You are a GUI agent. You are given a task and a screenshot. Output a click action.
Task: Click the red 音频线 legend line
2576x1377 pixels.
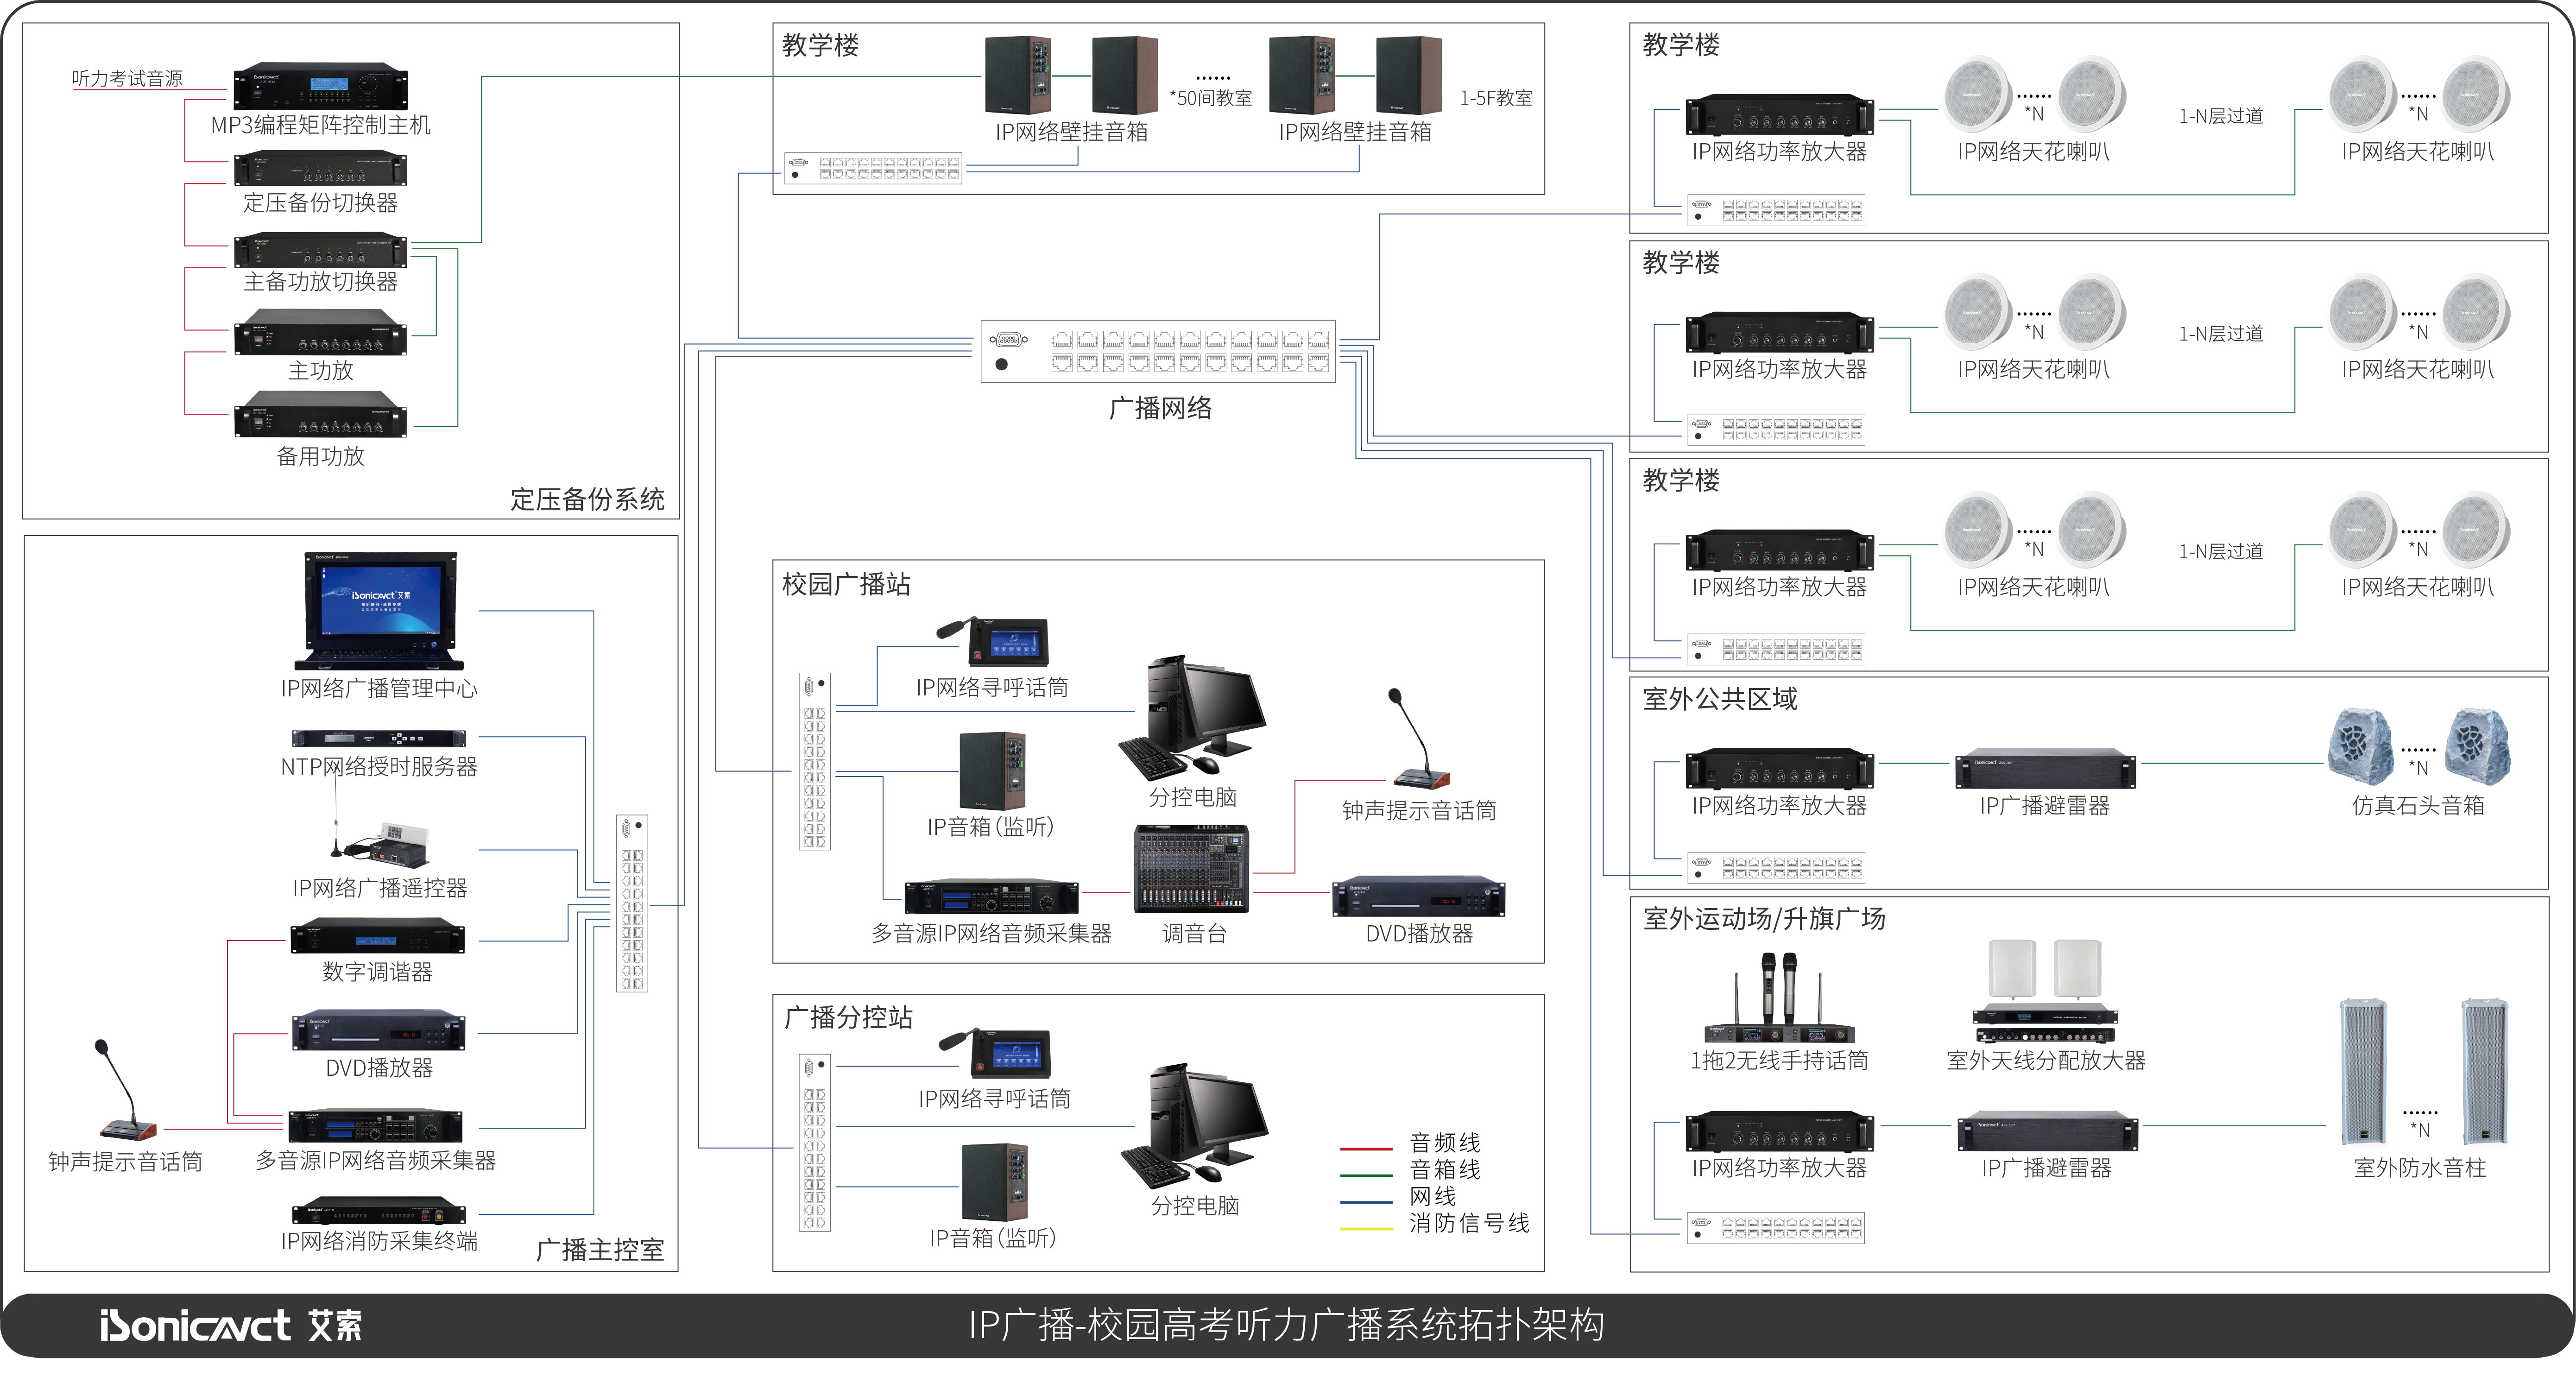point(1366,1149)
